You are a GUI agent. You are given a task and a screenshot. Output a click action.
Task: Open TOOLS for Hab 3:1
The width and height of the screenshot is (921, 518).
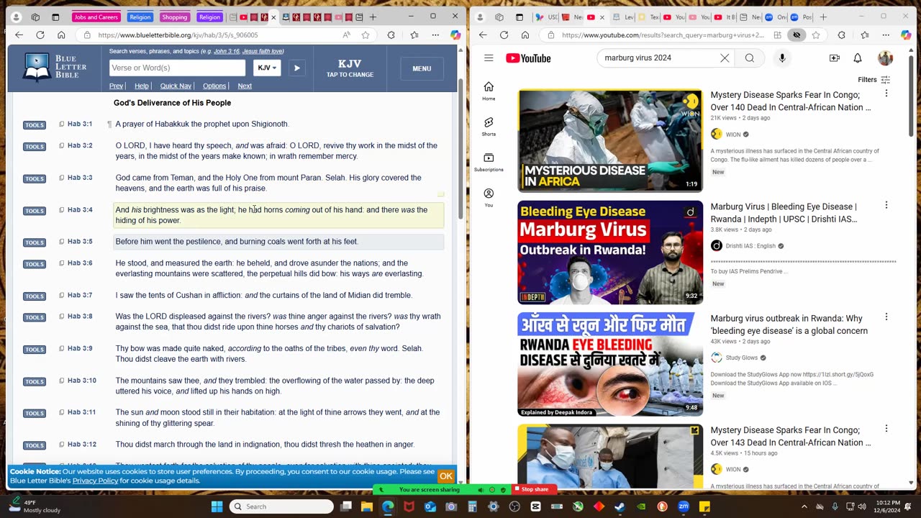pyautogui.click(x=35, y=124)
